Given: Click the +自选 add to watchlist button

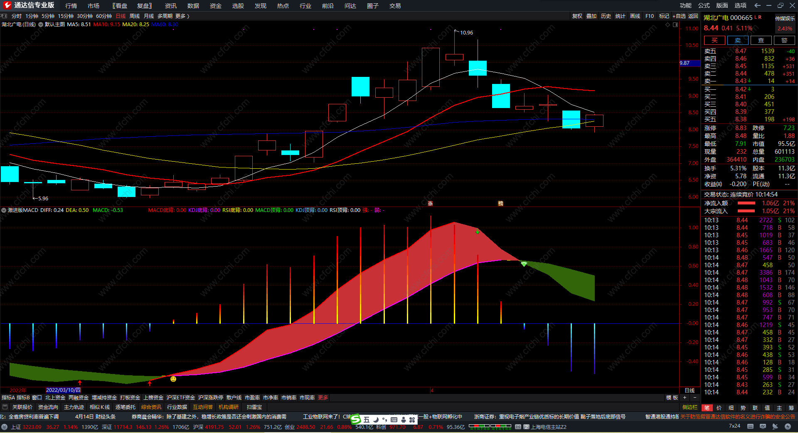Looking at the screenshot, I should (x=679, y=16).
